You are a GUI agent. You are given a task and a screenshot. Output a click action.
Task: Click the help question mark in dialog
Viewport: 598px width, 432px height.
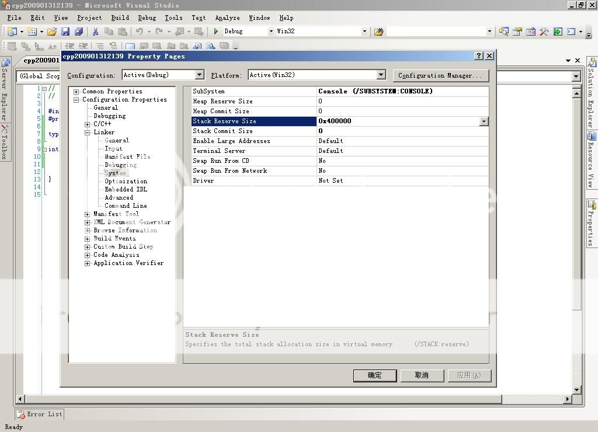(x=479, y=56)
